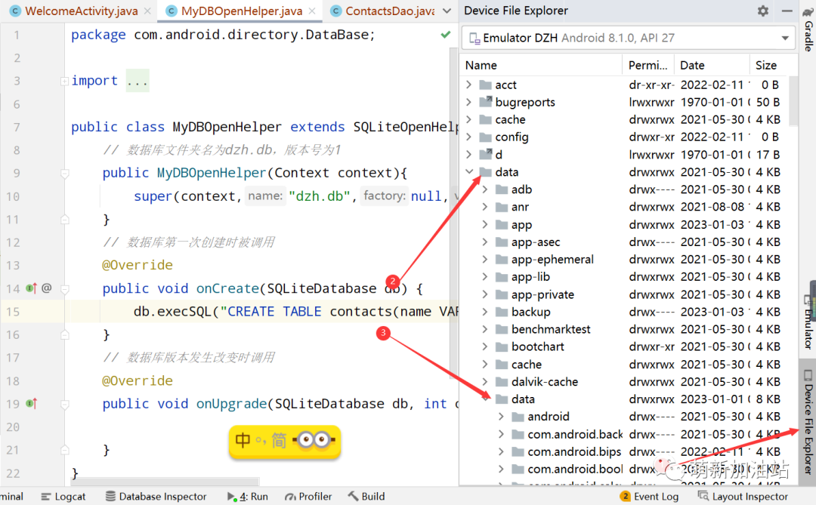Open the Event Log panel
The height and width of the screenshot is (505, 816).
pos(650,497)
